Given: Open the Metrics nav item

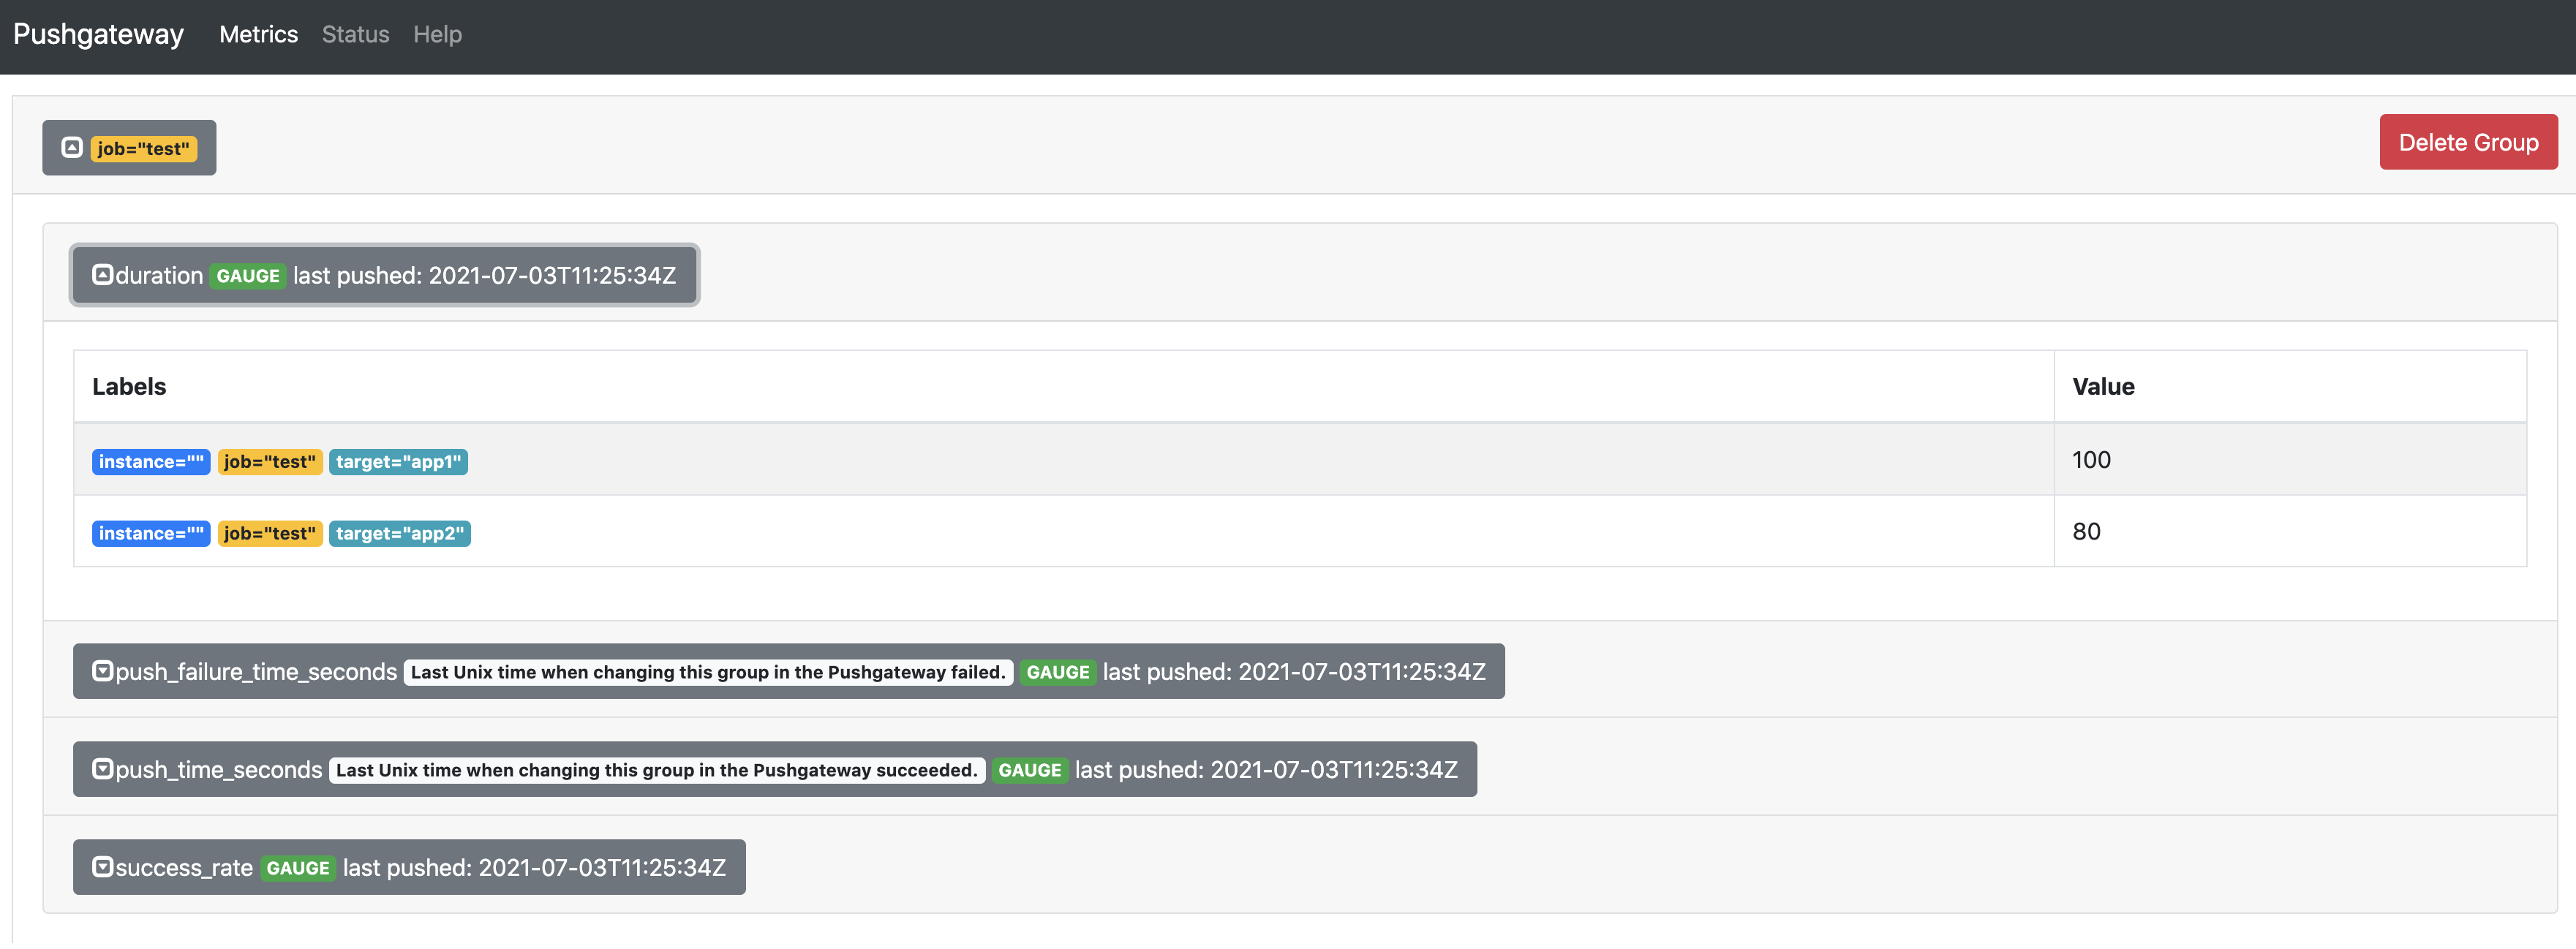Looking at the screenshot, I should click(x=258, y=35).
